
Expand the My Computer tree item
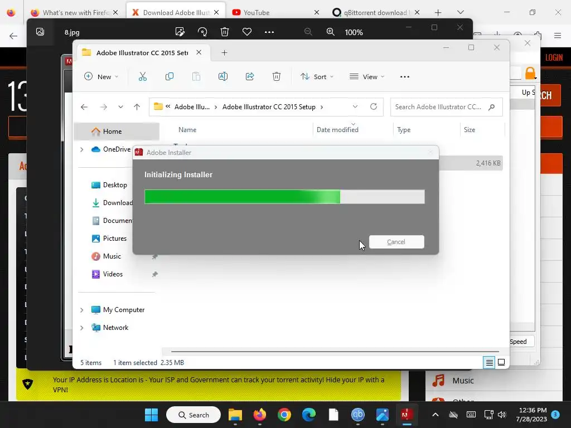81,310
